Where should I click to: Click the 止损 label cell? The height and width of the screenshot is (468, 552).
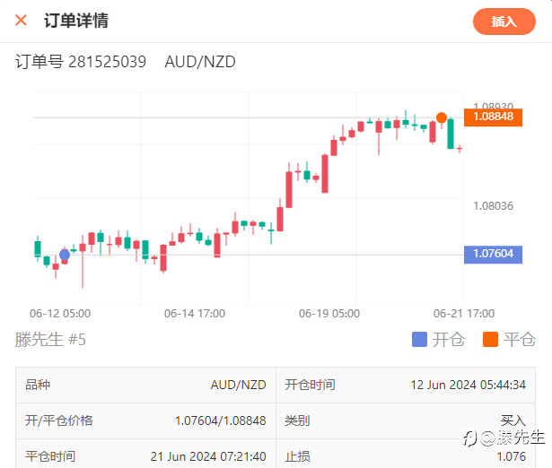coord(297,456)
